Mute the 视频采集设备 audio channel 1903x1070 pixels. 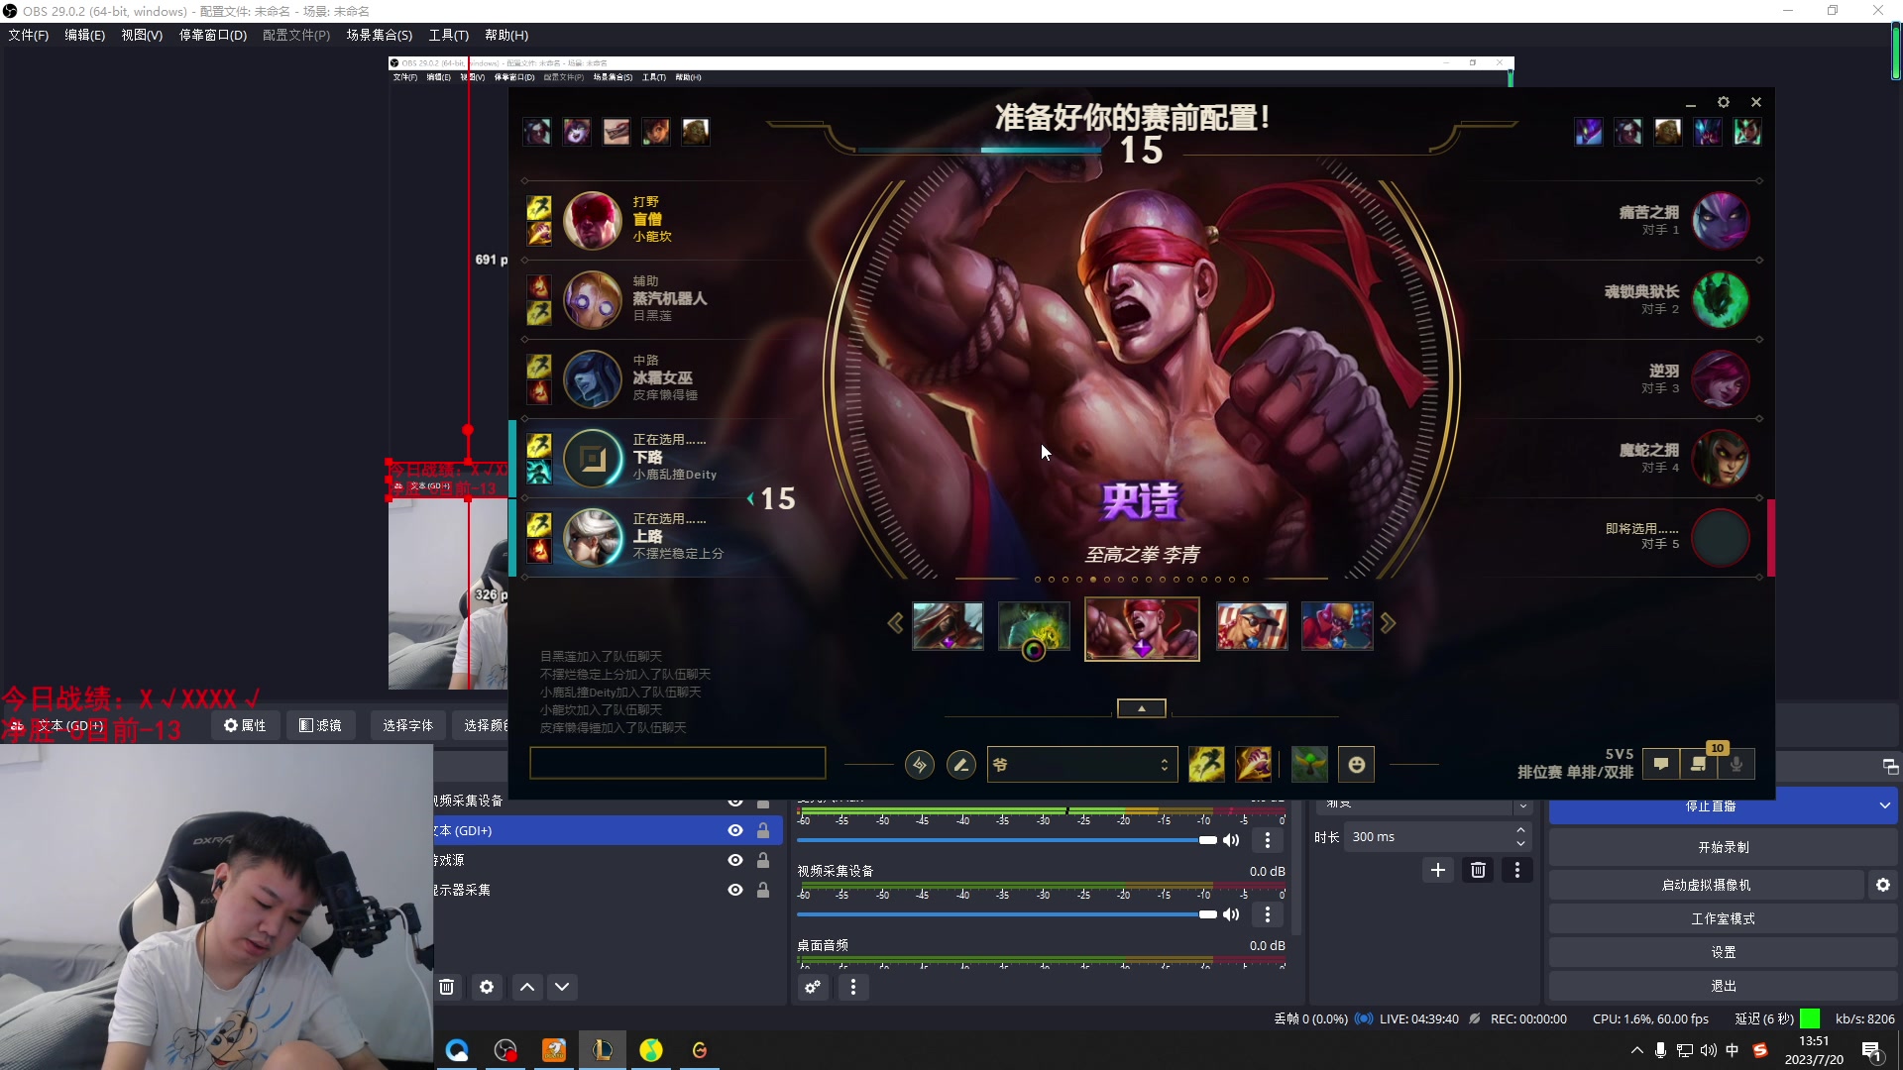(1231, 914)
